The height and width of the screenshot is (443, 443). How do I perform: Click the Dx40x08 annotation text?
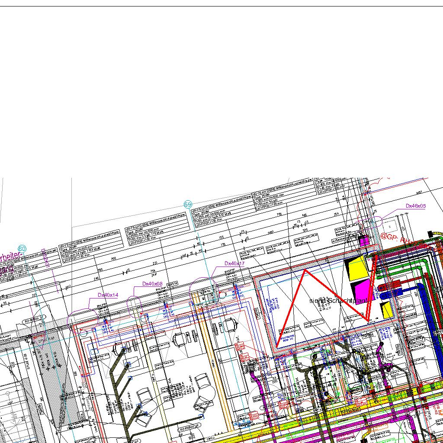coord(152,284)
